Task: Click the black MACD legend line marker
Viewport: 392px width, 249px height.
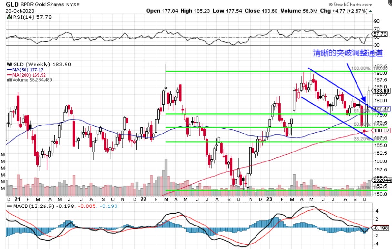Action: pos(9,206)
